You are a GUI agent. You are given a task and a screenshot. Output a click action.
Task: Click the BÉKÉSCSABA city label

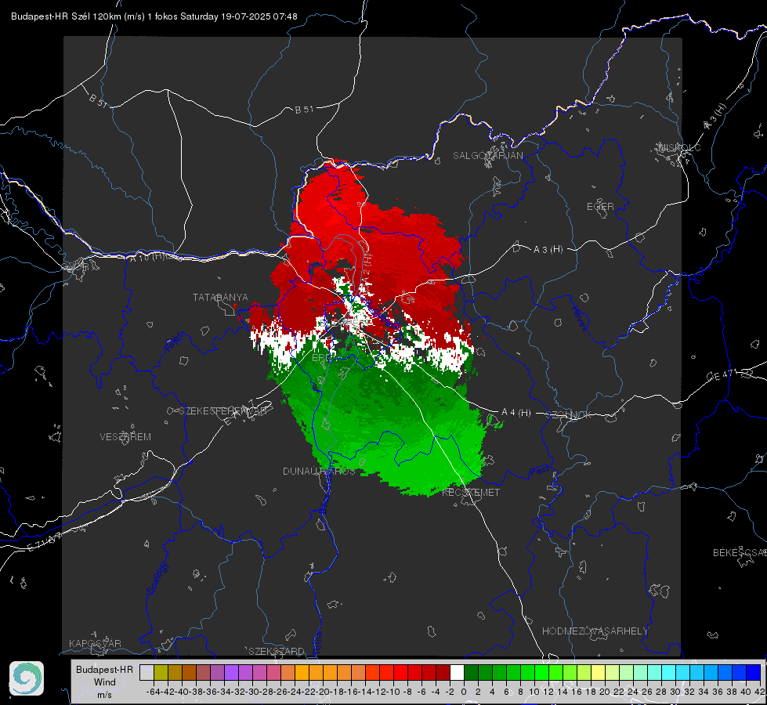[x=740, y=552]
